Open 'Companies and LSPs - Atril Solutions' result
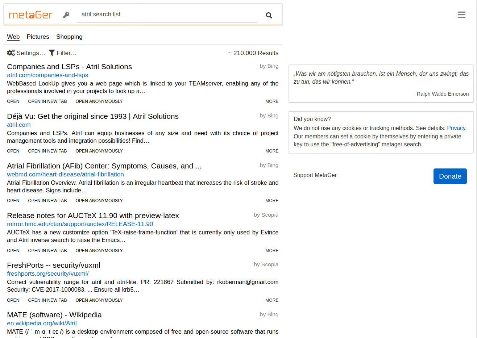This screenshot has height=338, width=477. coord(70,67)
